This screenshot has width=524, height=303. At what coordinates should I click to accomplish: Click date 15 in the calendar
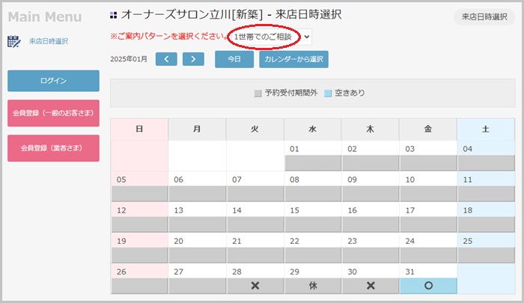[x=294, y=210]
